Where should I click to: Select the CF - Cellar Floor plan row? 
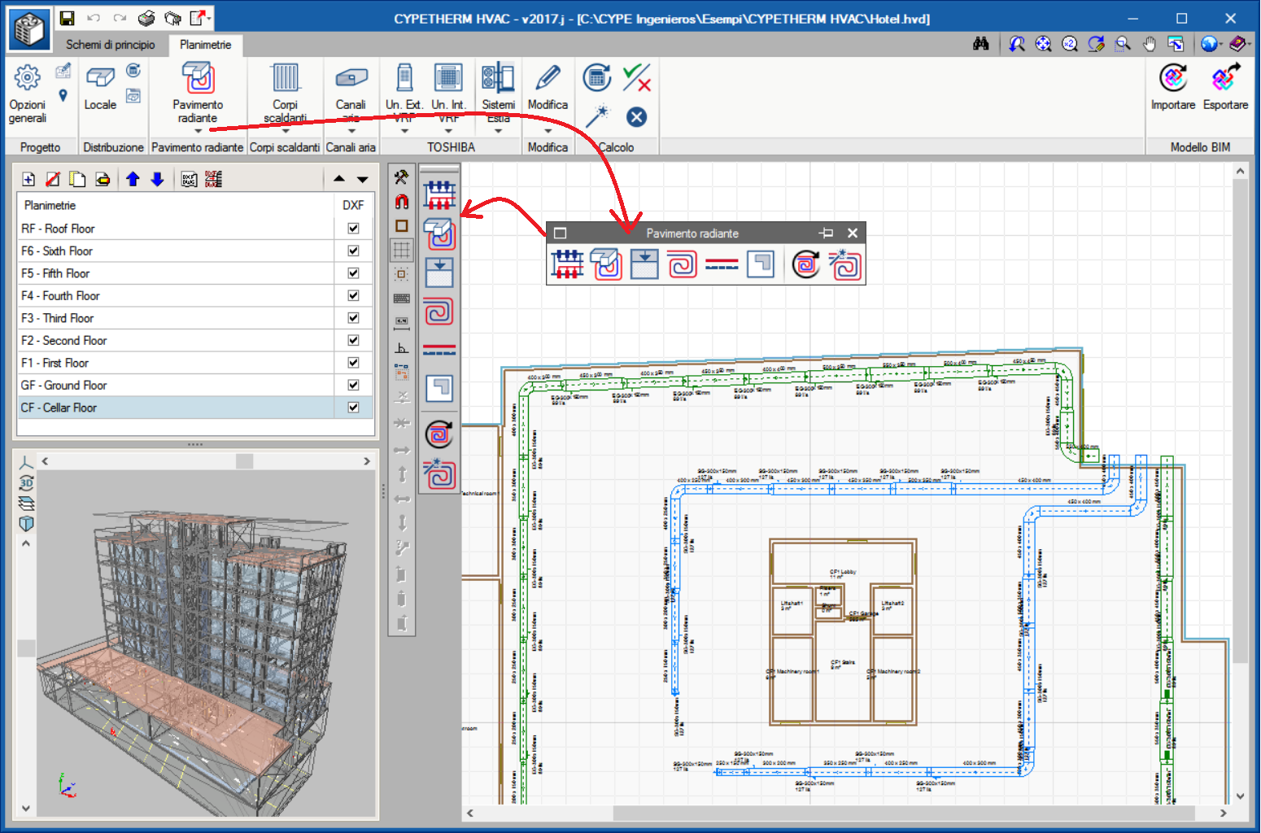click(x=195, y=408)
